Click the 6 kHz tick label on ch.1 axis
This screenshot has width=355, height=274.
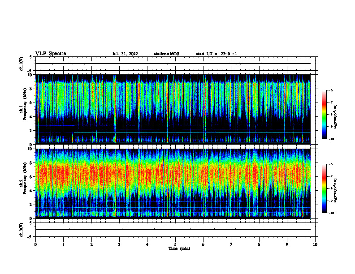31,103
